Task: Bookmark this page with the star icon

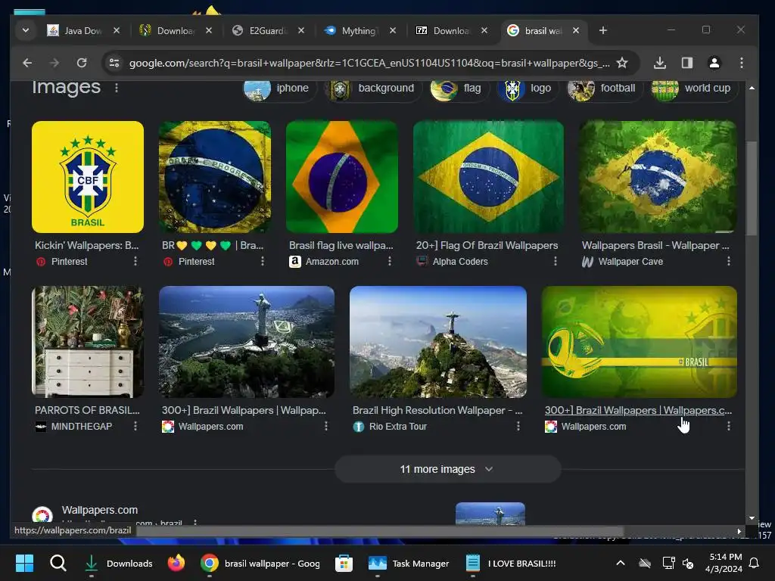Action: (622, 63)
